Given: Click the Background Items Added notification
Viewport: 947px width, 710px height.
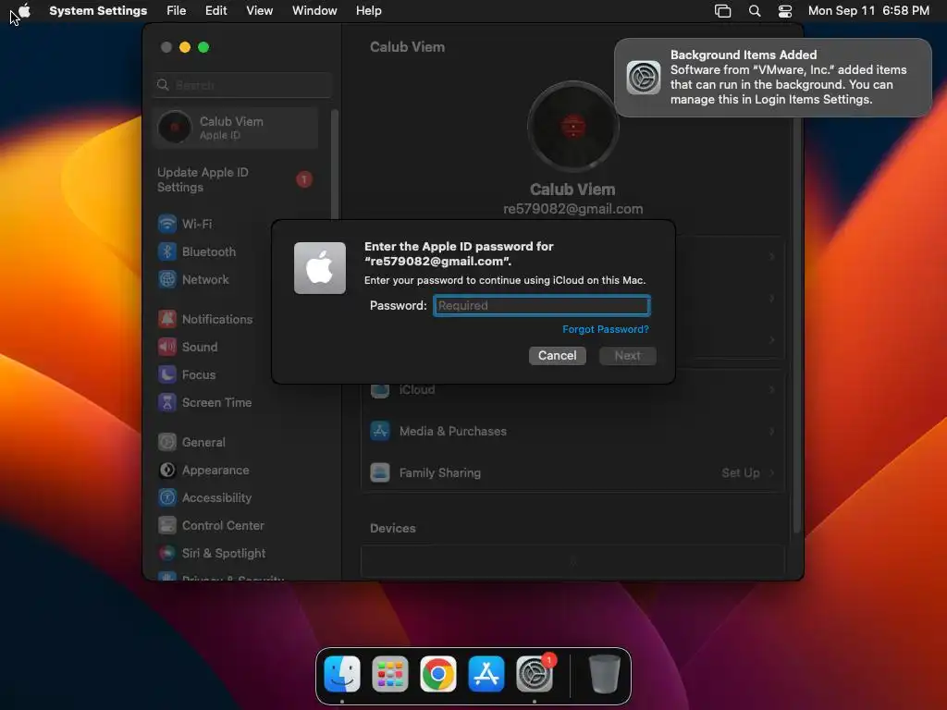Looking at the screenshot, I should pos(772,78).
